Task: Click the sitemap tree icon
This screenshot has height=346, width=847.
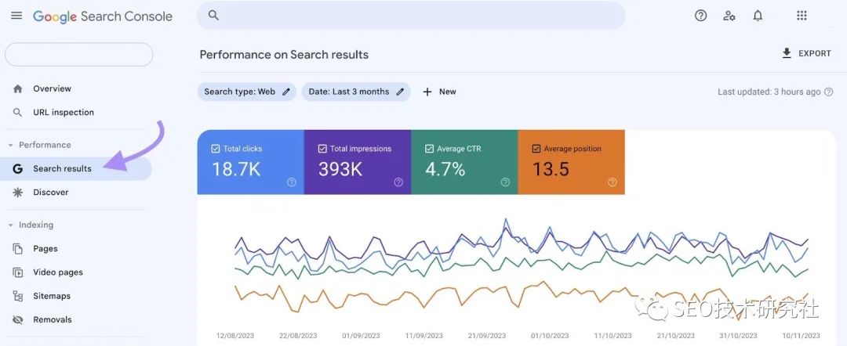Action: [x=18, y=296]
